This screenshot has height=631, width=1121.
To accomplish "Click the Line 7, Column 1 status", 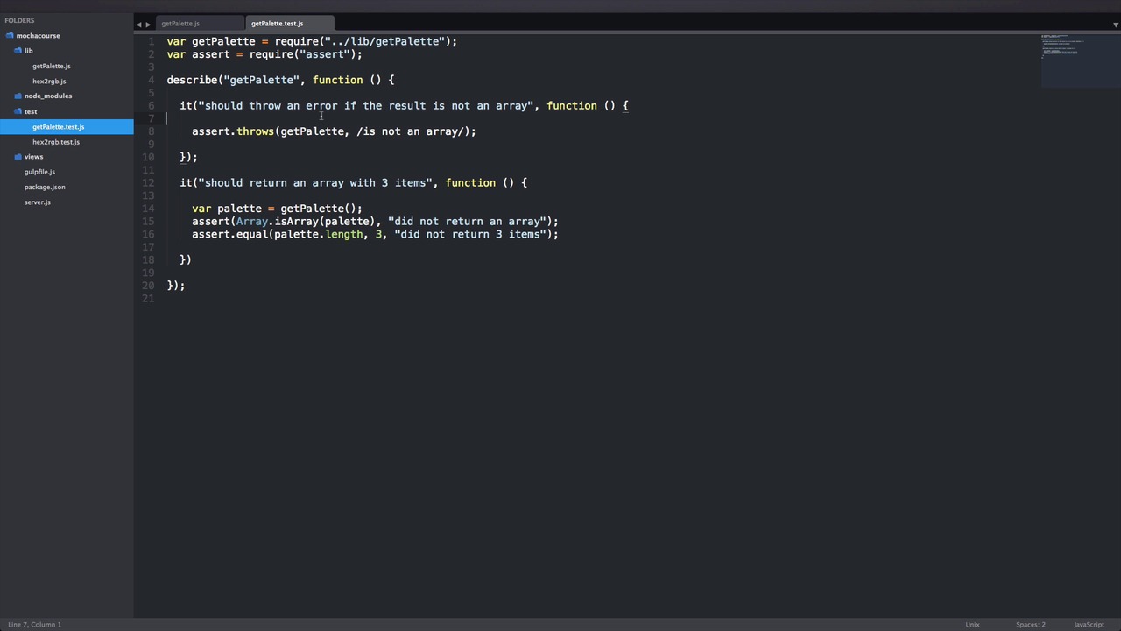I will (x=35, y=625).
